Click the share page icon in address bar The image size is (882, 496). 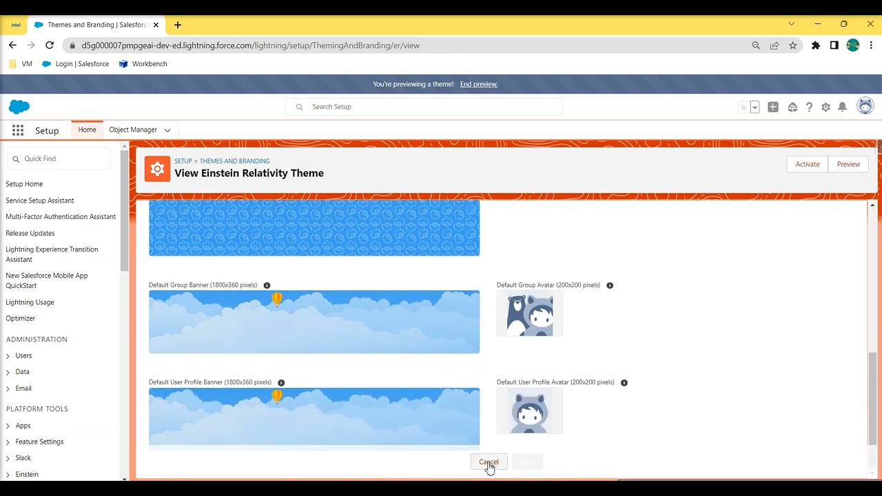pos(775,45)
